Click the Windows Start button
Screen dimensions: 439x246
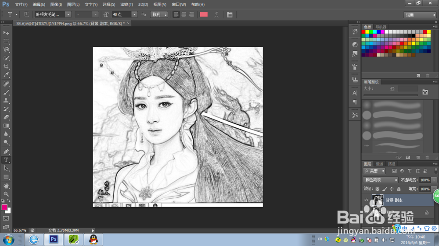click(x=9, y=240)
